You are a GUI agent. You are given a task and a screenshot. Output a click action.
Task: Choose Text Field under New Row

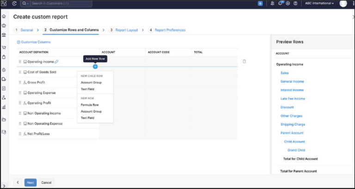tap(87, 118)
